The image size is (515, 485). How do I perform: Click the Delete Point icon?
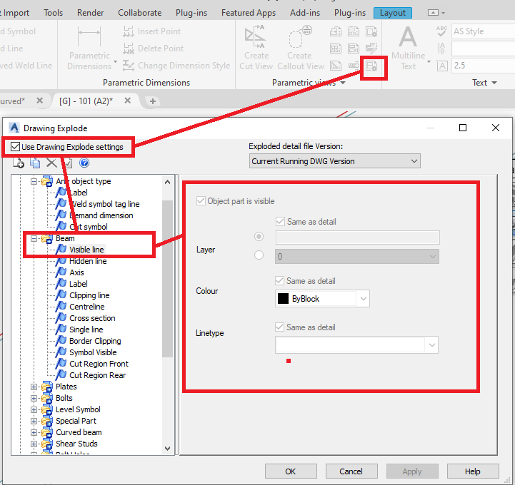129,48
